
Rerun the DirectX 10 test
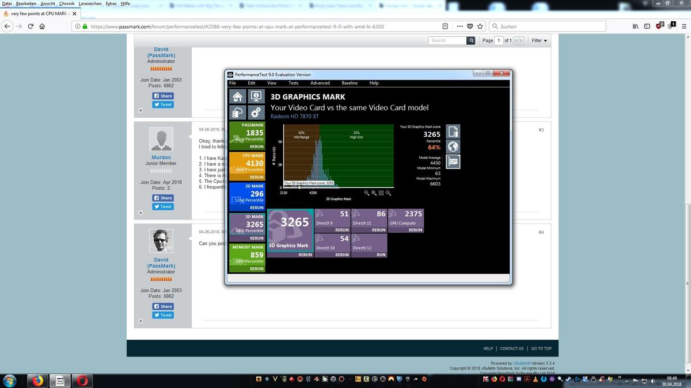point(341,255)
